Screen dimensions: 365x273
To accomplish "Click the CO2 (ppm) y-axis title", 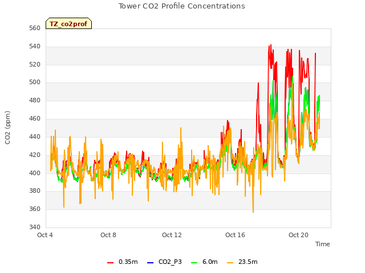I will tap(7, 127).
